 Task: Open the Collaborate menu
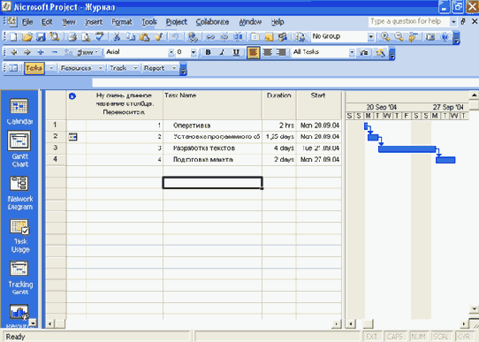[212, 22]
